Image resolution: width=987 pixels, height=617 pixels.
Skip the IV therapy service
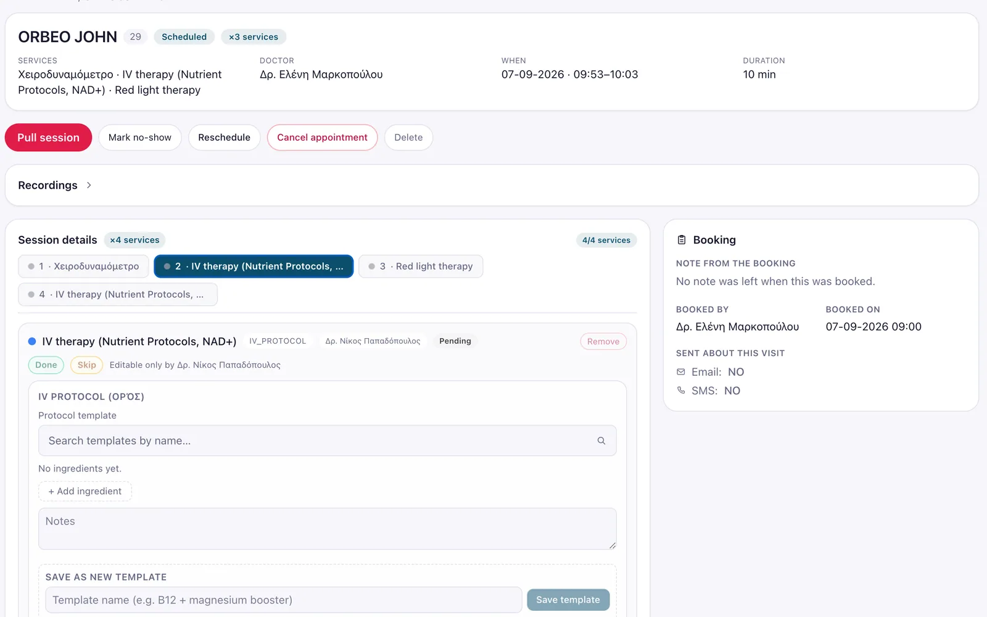87,365
